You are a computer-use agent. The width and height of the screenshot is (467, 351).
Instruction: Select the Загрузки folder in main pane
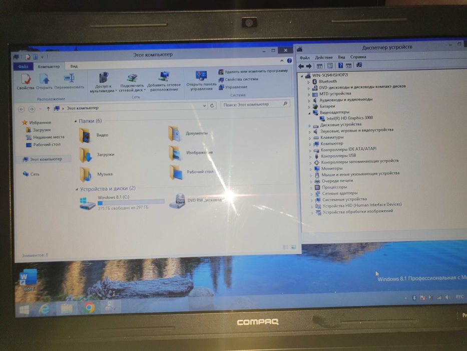pyautogui.click(x=97, y=154)
